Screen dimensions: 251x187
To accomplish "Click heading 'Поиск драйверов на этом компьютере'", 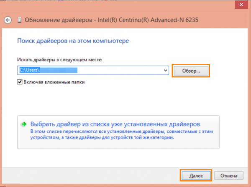I will click(x=73, y=41).
